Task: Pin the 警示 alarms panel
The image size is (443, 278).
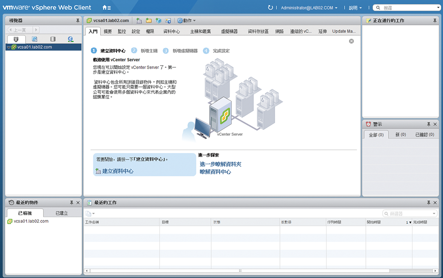Action: 428,124
